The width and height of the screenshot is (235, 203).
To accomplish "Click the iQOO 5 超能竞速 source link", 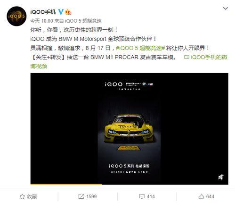I will (83, 21).
